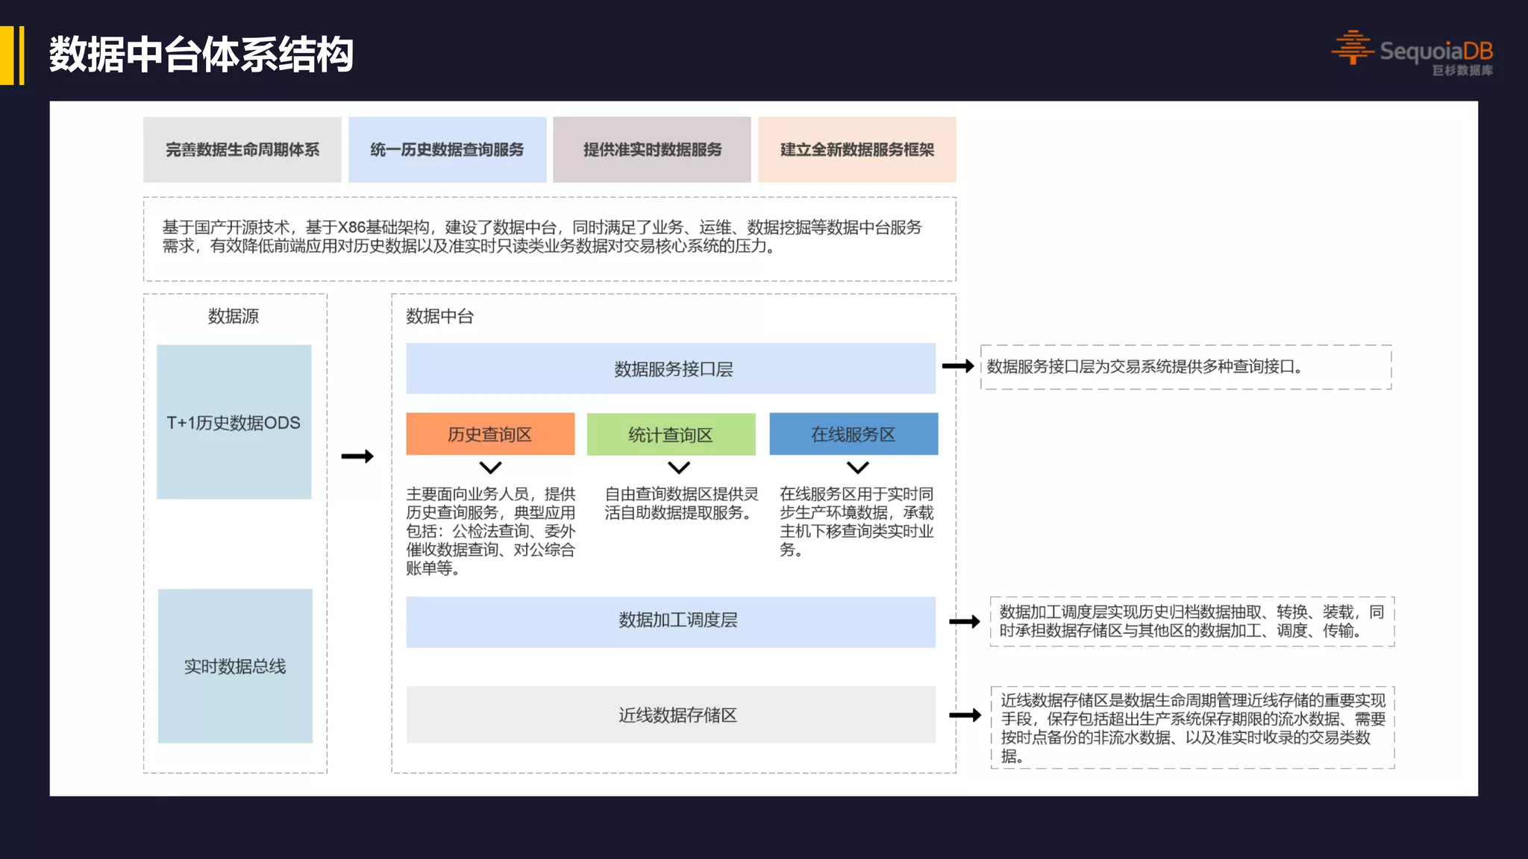Click arrow between 数据源 and 数据中台
This screenshot has height=859, width=1528.
(357, 456)
